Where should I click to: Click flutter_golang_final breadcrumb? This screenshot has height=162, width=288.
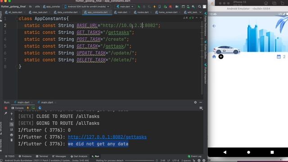coord(13,7)
